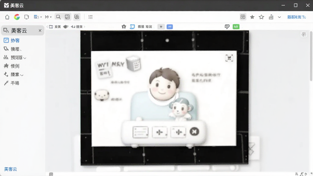
Task: Open dropdown arrow beside double-arrow skip icon
Action: 51,17
